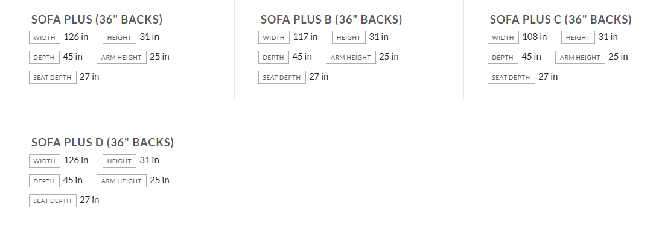659x232 pixels.
Task: Click the SEAT DEPTH label under Sofa Plus
Action: point(53,77)
